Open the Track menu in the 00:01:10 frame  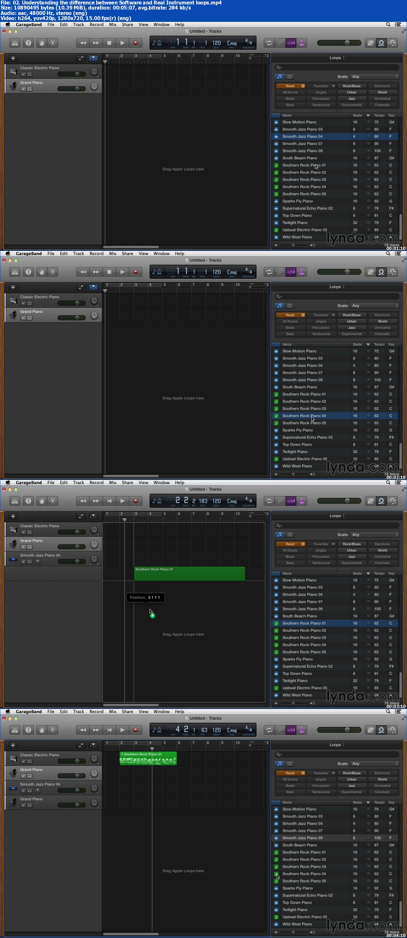click(x=78, y=25)
